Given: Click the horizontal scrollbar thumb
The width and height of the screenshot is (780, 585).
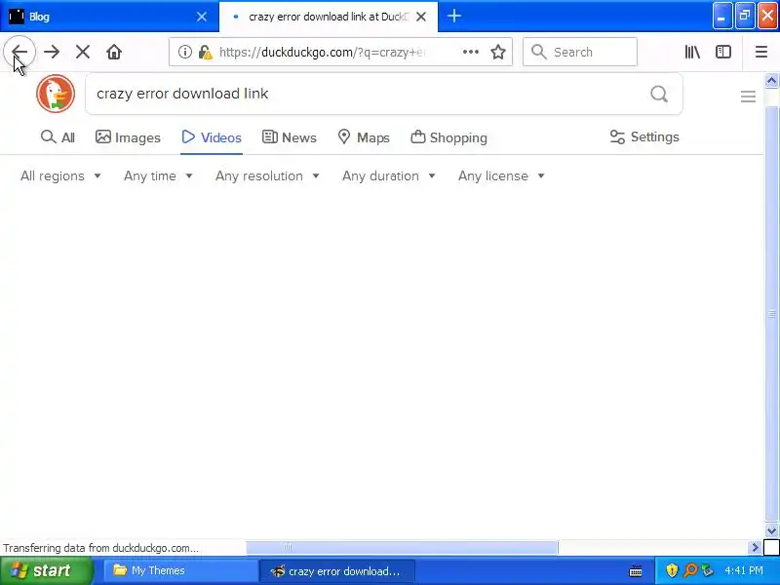Looking at the screenshot, I should (402, 548).
